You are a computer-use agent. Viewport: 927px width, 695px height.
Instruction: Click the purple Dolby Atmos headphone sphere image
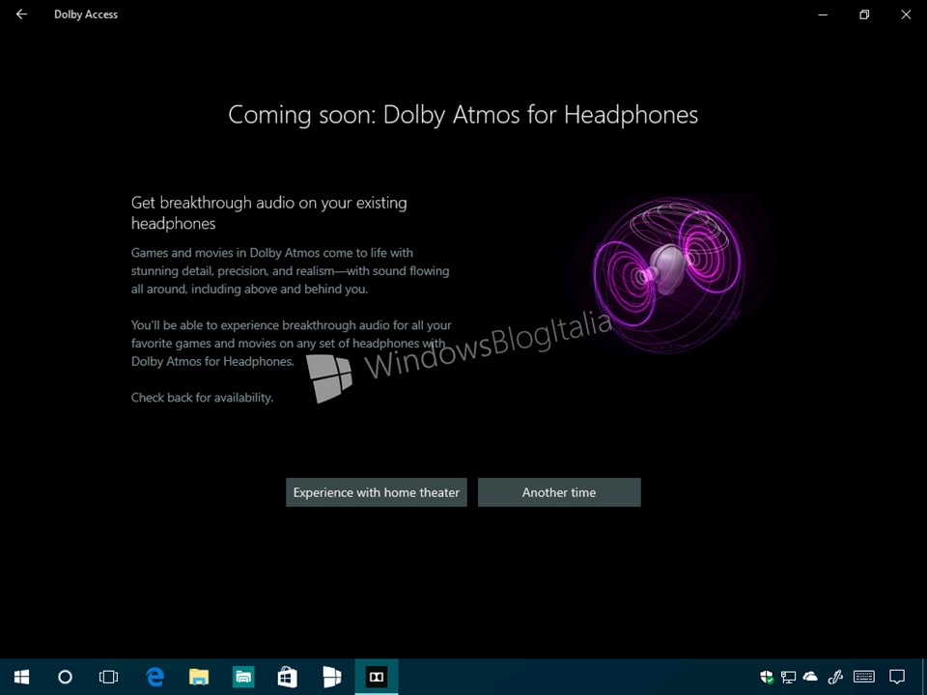pyautogui.click(x=668, y=275)
